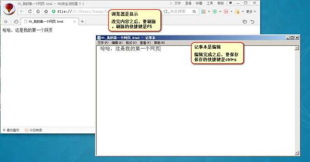Image resolution: width=310 pixels, height=162 pixels.
Task: Open the browser 文件 menu
Action: [x=178, y=3]
